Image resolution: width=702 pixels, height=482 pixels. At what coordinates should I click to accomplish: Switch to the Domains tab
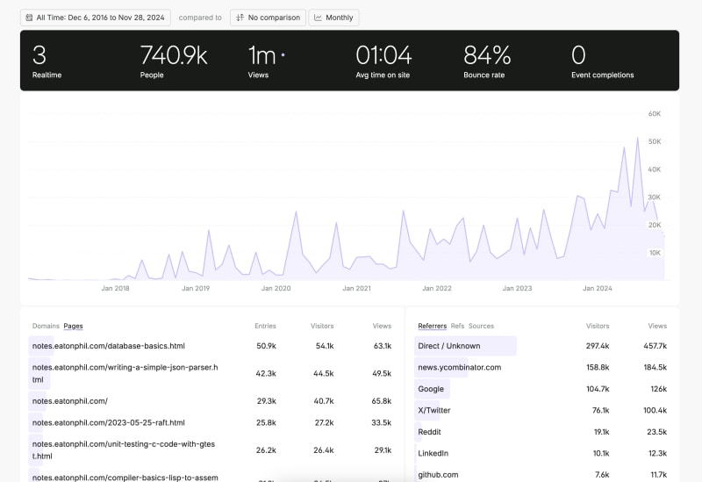[46, 326]
